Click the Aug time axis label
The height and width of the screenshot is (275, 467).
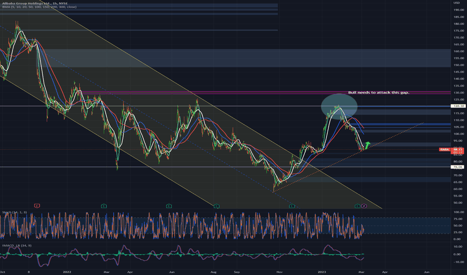click(x=213, y=271)
